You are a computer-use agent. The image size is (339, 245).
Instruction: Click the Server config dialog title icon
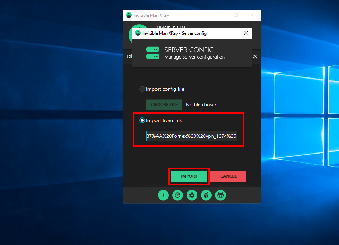[x=138, y=33]
